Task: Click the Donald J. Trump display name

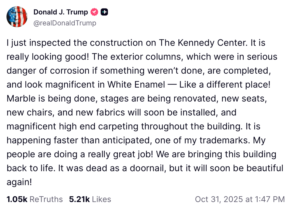Action: [x=61, y=12]
